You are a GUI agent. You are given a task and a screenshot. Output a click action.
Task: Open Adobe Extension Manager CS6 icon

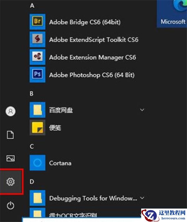tap(37, 57)
